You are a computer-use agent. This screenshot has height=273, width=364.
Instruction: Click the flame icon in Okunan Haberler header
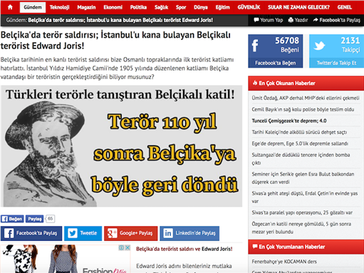[x=255, y=83]
